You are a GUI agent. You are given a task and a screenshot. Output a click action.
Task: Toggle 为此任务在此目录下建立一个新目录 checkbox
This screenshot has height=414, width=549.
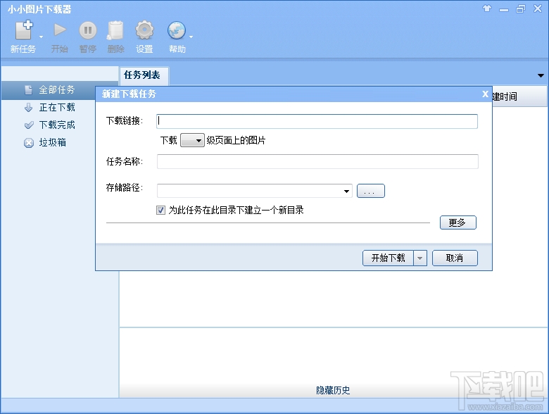(160, 210)
